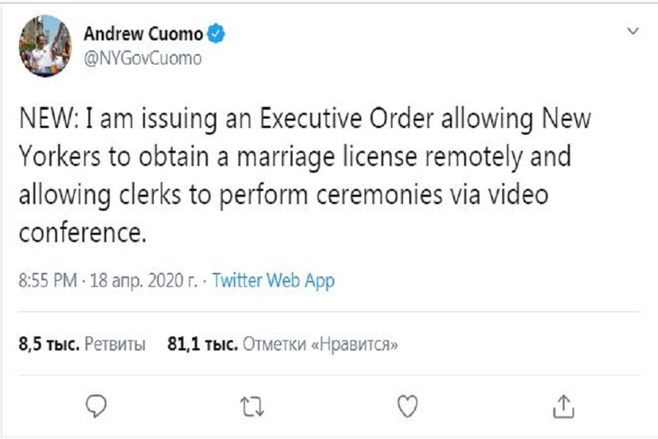Like the tweet with heart icon
This screenshot has height=439, width=658.
coord(407,403)
